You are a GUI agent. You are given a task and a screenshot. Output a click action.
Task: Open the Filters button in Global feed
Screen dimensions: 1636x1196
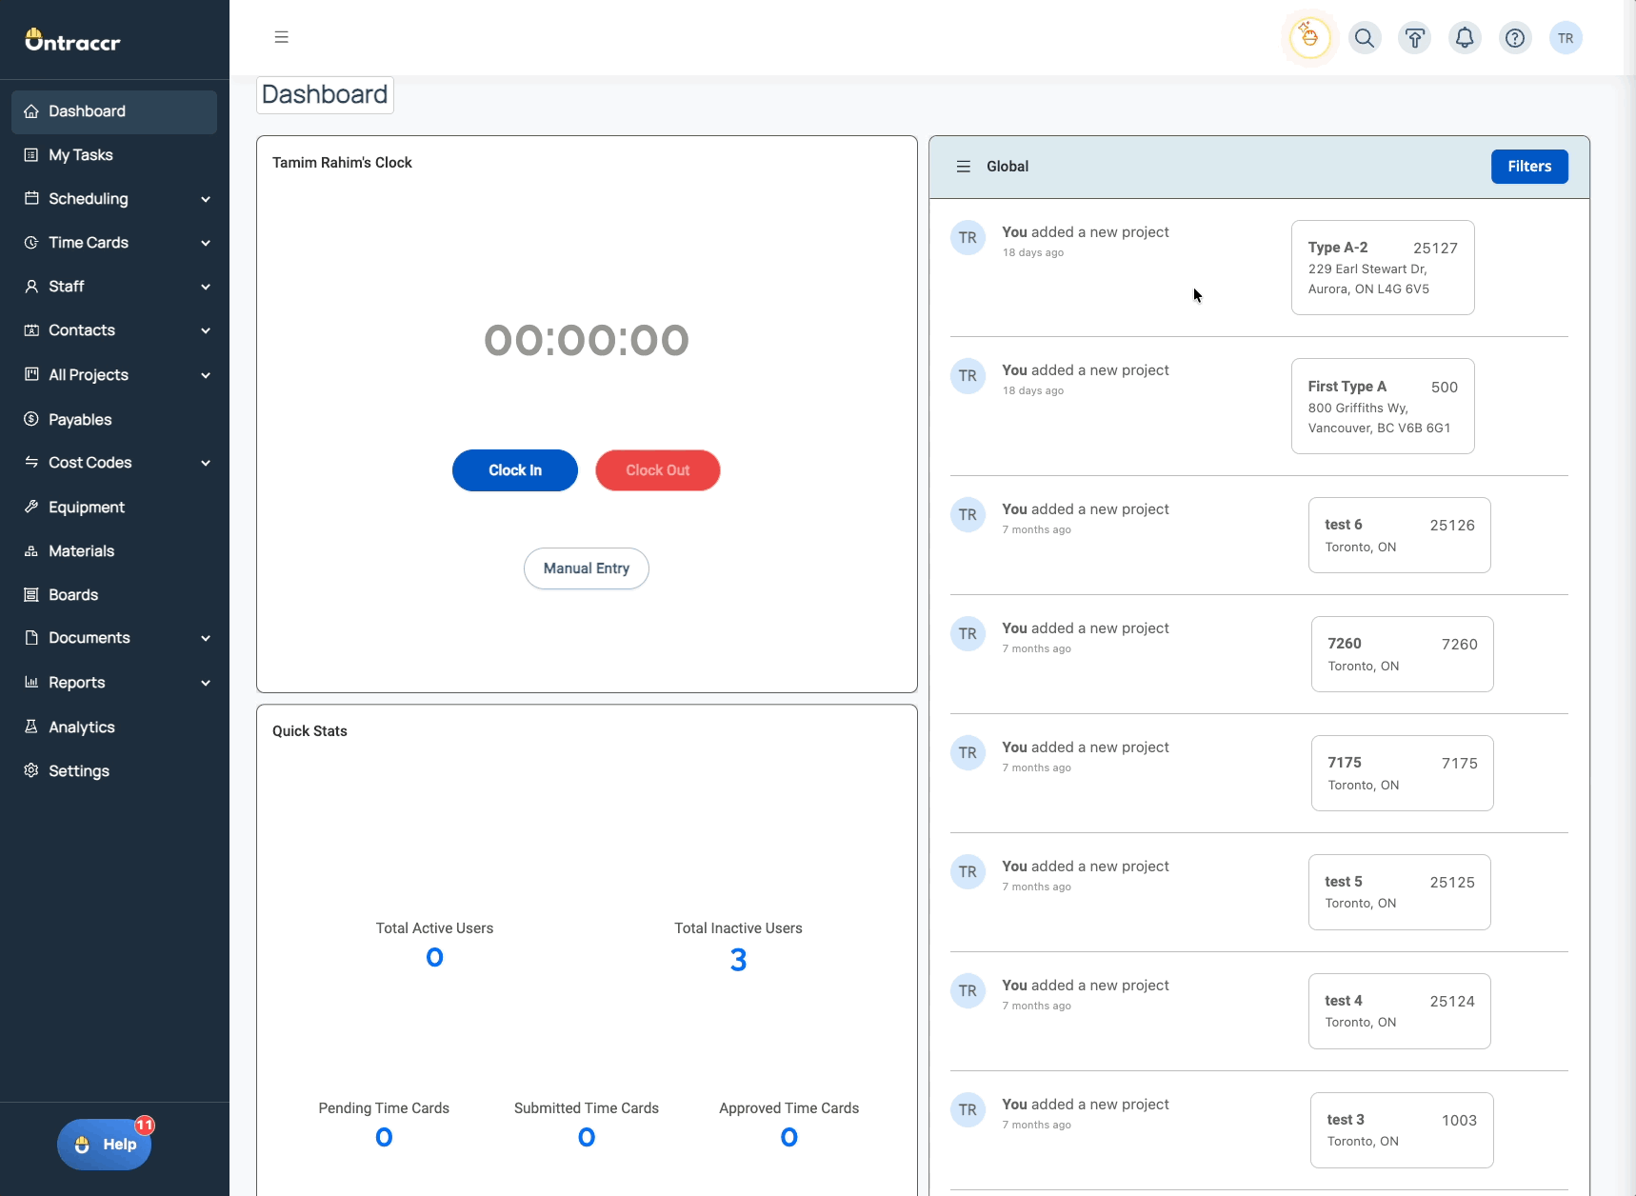tap(1529, 167)
